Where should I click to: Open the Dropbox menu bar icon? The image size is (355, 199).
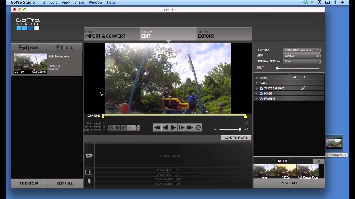click(x=306, y=2)
